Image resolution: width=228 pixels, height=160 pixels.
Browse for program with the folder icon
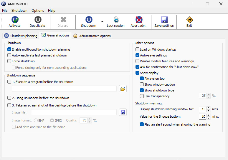[x=123, y=89]
